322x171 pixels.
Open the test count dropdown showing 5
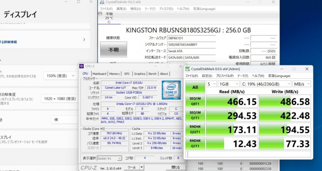click(x=211, y=84)
